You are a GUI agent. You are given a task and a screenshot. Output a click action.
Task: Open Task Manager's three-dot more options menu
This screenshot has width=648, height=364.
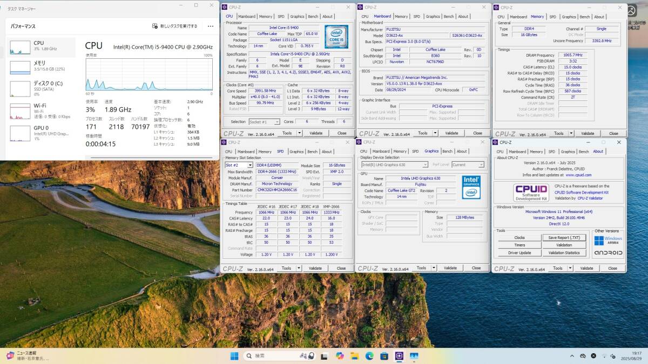[210, 26]
